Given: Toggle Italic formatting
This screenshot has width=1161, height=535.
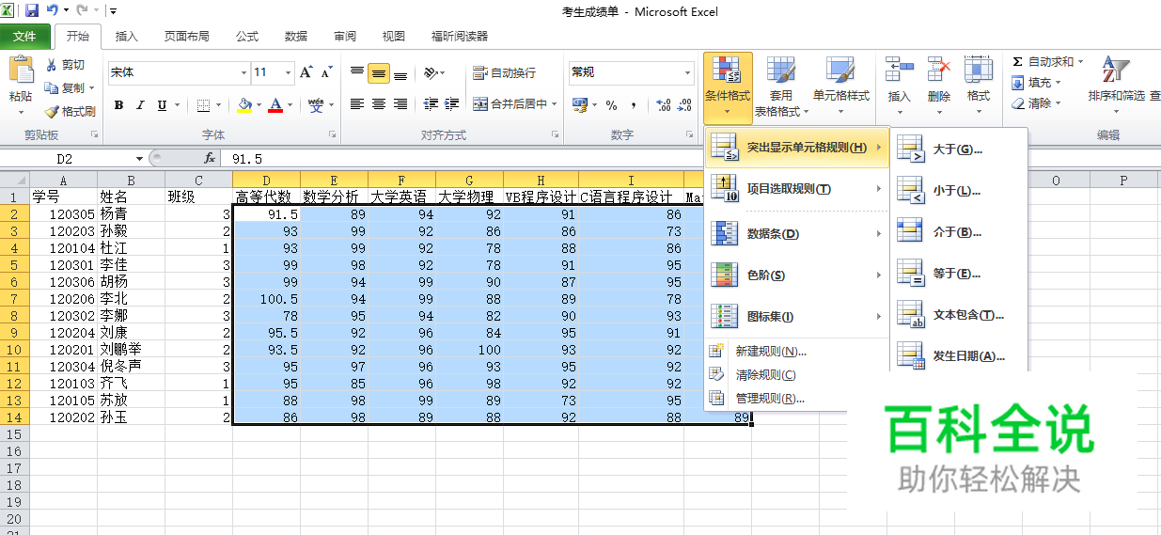Looking at the screenshot, I should 140,105.
